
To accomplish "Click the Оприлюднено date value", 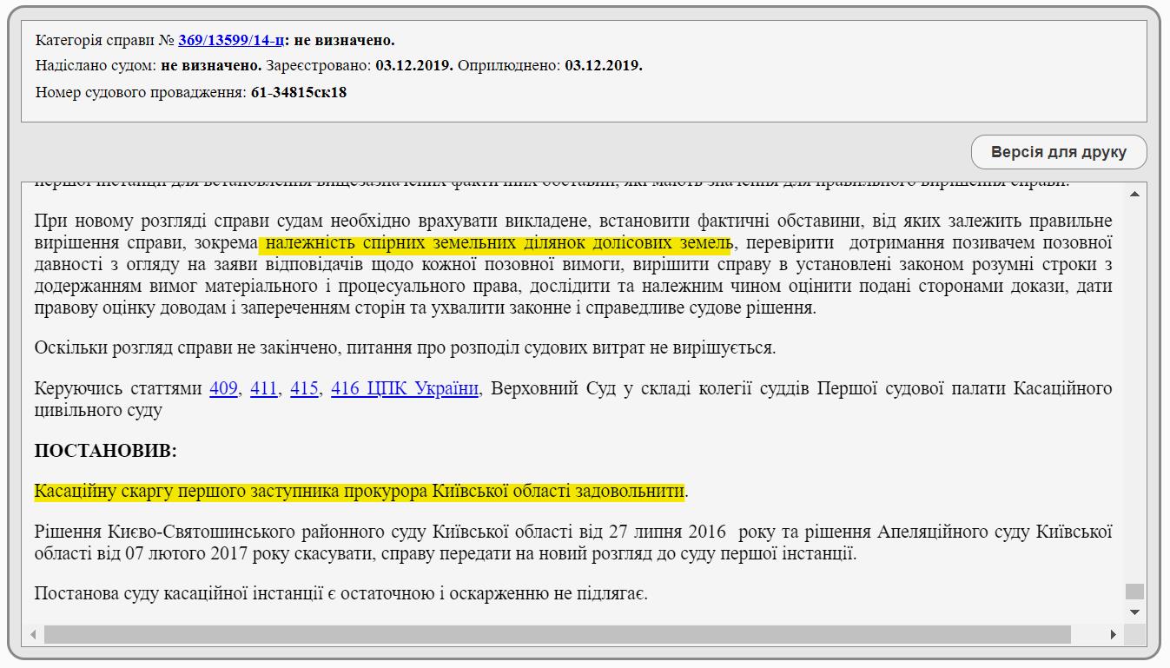I will point(603,65).
